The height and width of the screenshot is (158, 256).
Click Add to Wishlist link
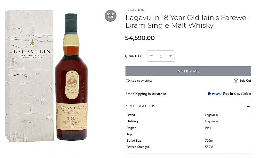click(141, 81)
